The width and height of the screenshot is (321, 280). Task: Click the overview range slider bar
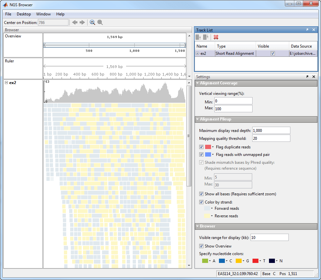(x=115, y=45)
